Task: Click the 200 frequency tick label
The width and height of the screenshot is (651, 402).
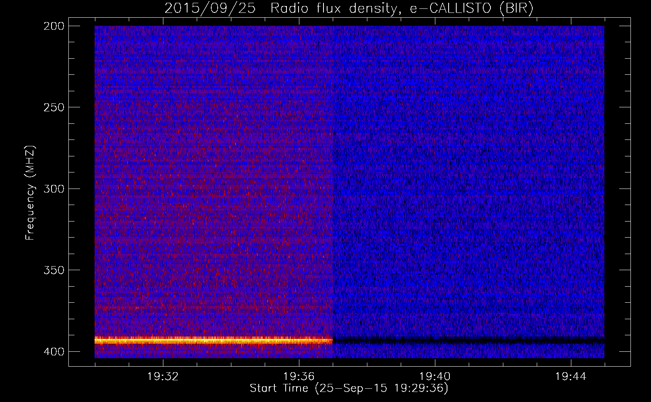Action: [x=54, y=26]
